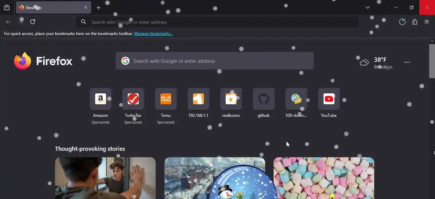Go back with the back arrow

point(8,22)
